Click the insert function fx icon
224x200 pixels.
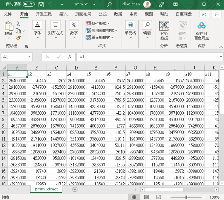click(x=70, y=57)
